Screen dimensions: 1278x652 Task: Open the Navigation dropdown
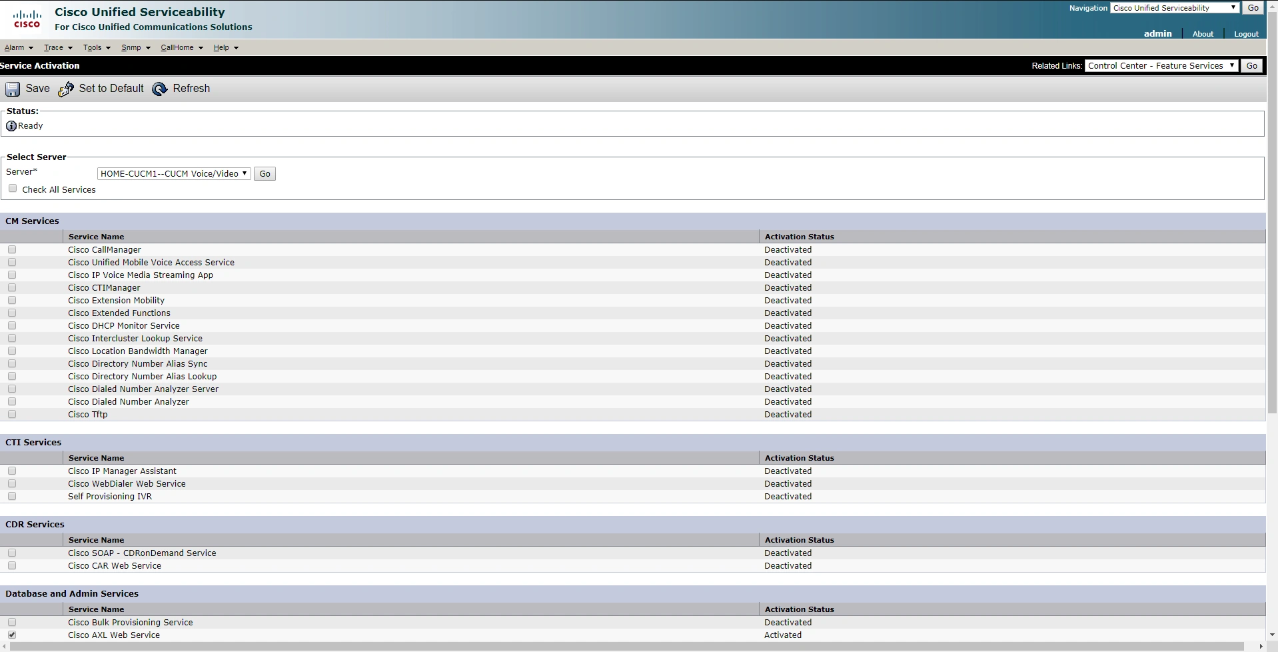1175,8
